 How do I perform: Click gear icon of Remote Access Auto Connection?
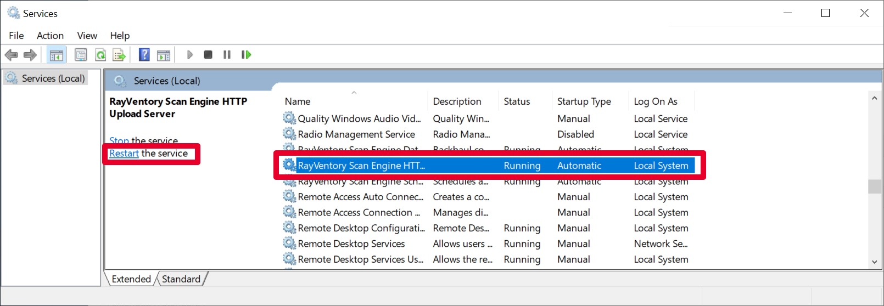[289, 196]
